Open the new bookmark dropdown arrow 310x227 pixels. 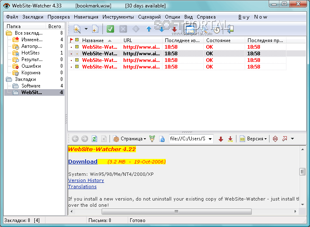(x=86, y=29)
